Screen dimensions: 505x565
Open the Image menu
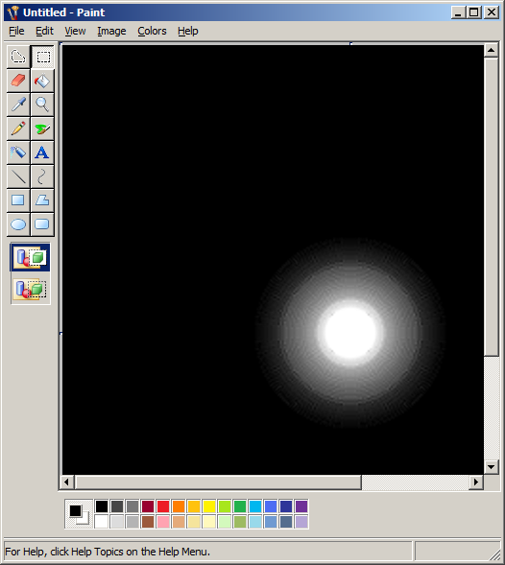[x=111, y=31]
